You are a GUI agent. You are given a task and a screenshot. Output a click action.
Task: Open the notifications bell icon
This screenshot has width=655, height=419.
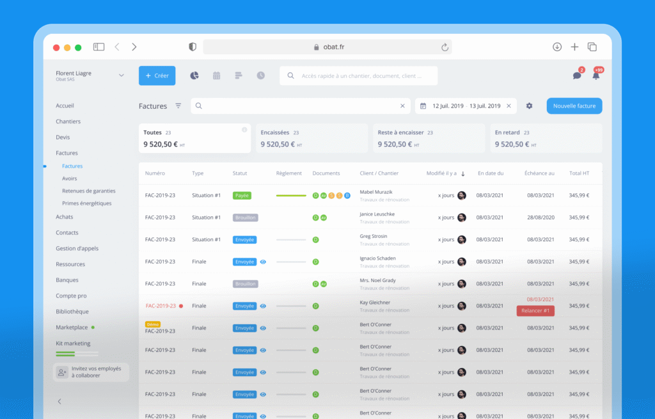coord(596,75)
